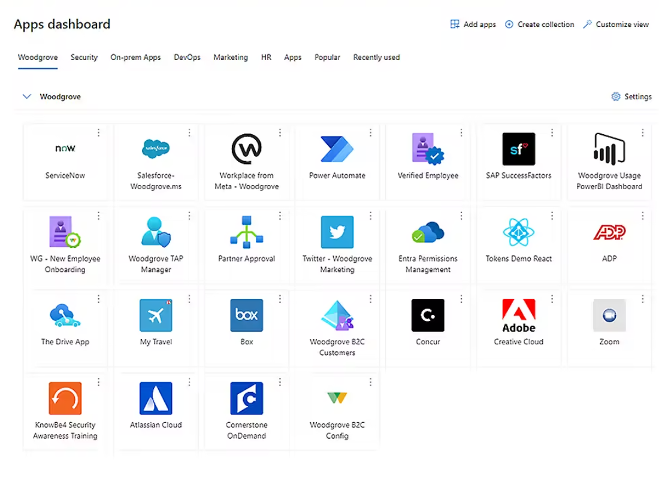Launch the Power Automate icon
Viewport: 659px width, 491px height.
[337, 148]
